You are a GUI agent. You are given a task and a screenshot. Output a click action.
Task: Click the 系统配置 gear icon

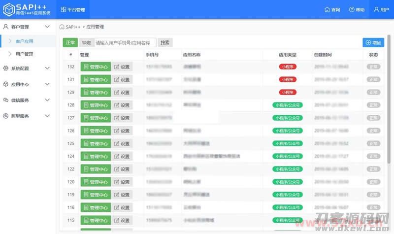(x=5, y=68)
